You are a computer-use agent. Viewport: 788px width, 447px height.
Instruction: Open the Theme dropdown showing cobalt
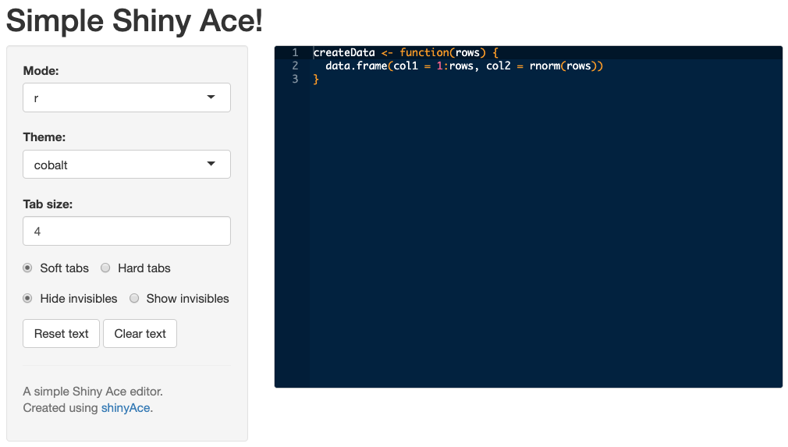(126, 165)
